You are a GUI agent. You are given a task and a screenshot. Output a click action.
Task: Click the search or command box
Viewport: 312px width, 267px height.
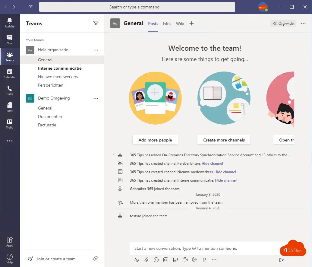pyautogui.click(x=137, y=7)
